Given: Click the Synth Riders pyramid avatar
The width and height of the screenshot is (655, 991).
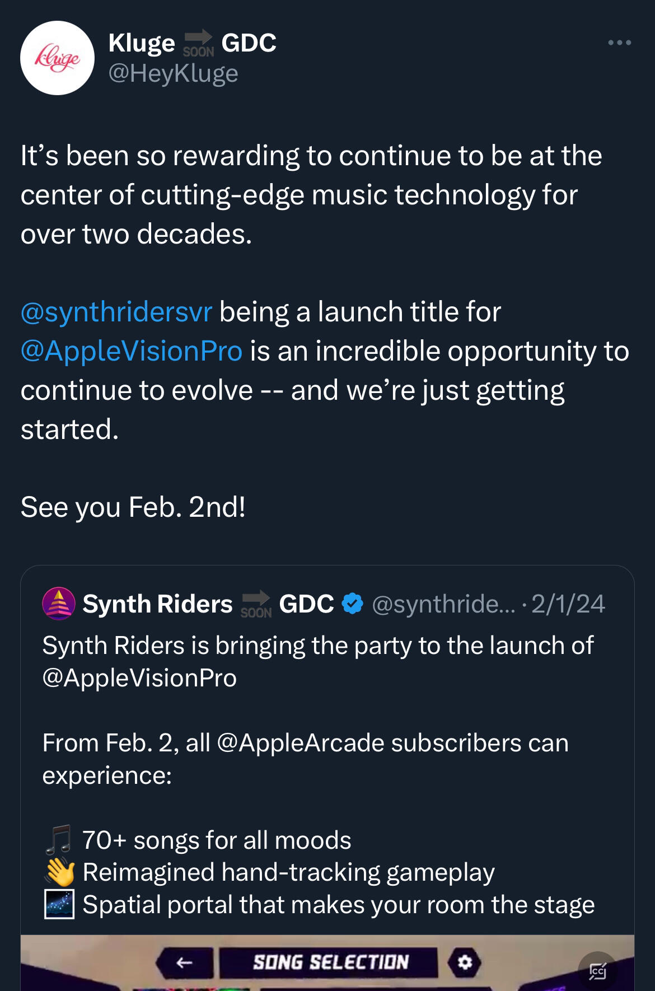Looking at the screenshot, I should [58, 604].
